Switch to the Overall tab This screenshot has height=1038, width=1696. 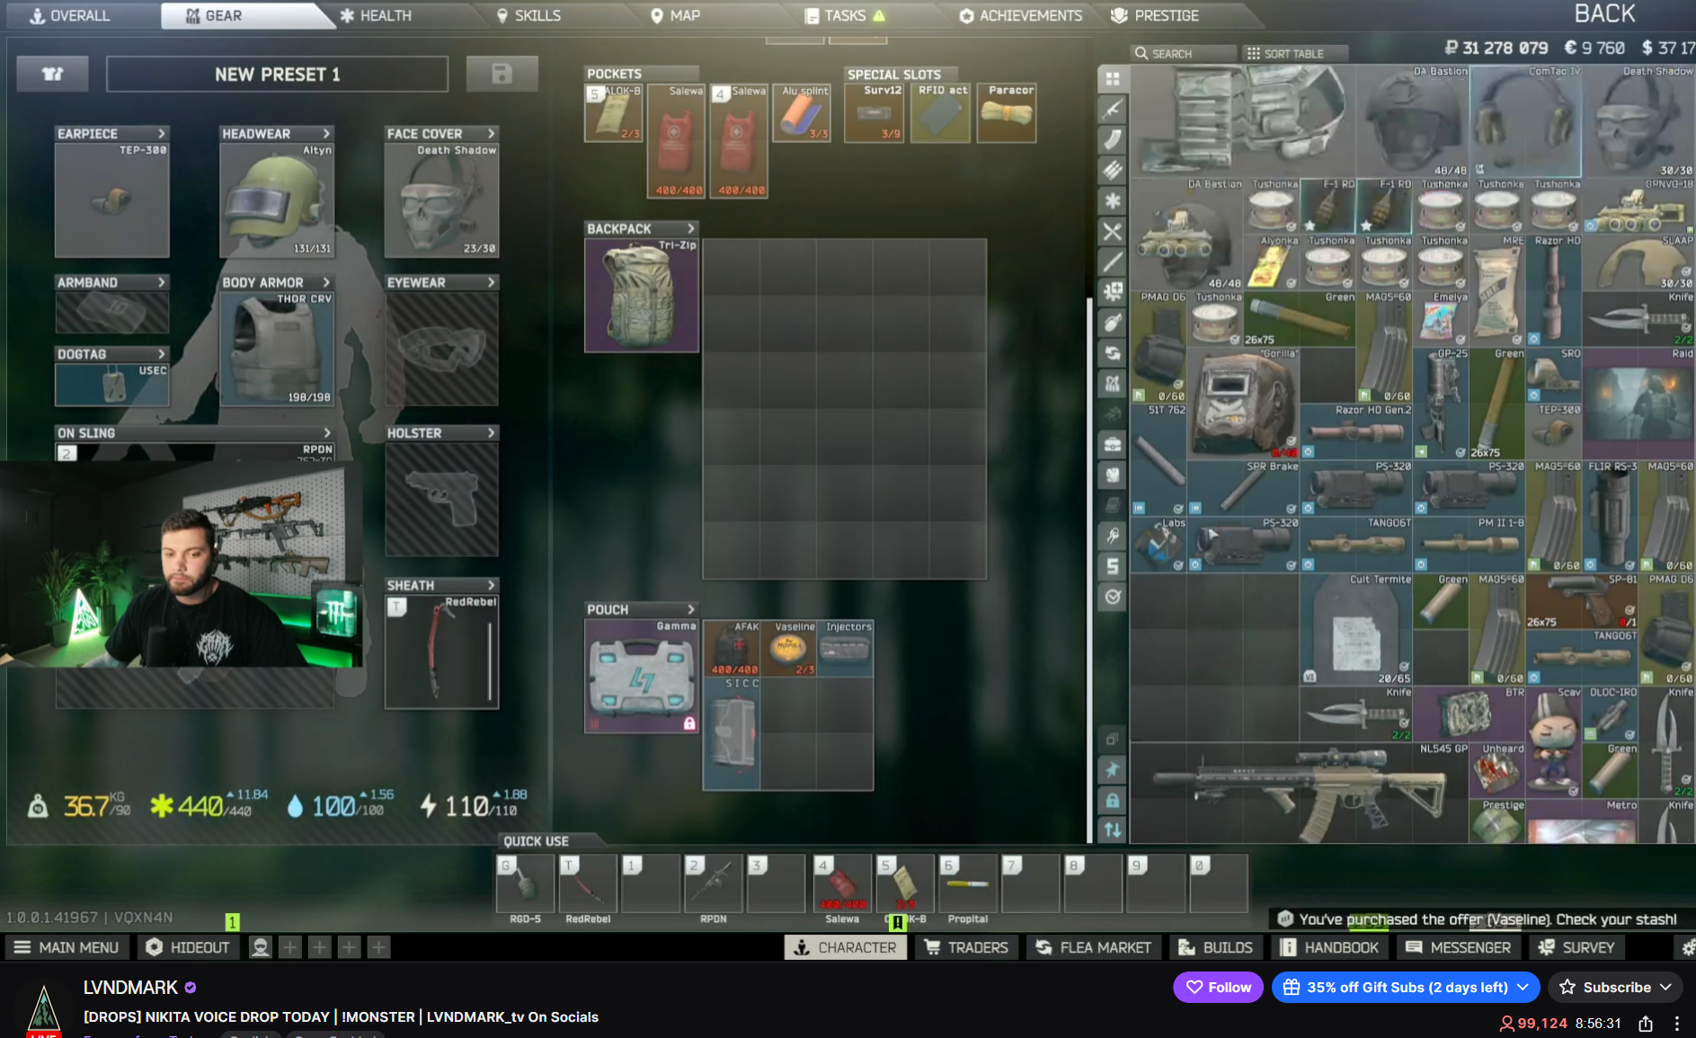click(x=70, y=15)
